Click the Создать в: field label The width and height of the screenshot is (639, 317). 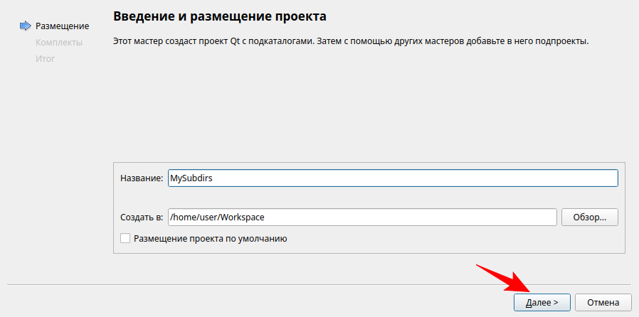(x=142, y=217)
